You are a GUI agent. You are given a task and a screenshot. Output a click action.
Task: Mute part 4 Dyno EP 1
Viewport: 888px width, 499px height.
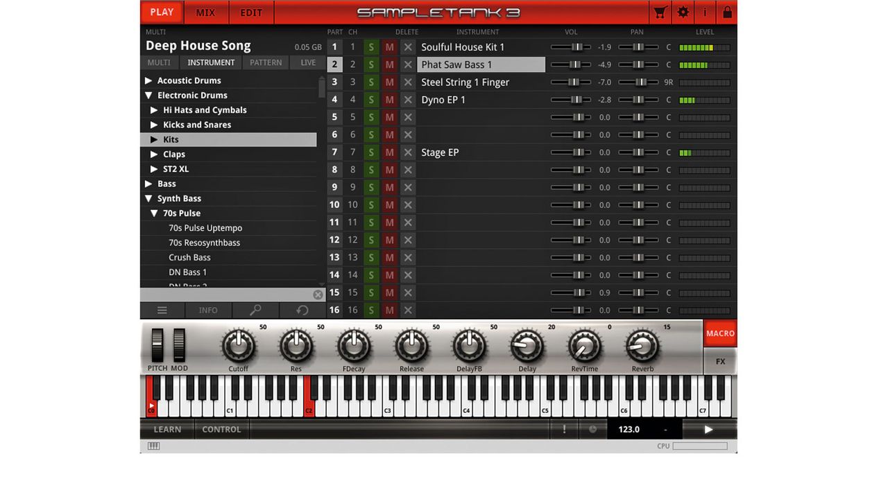(389, 100)
